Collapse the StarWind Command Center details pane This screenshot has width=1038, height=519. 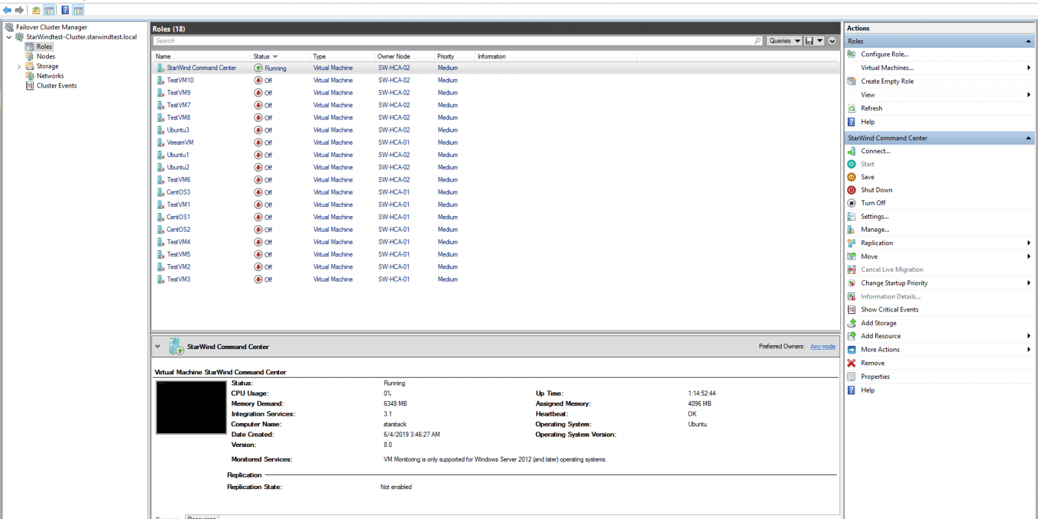click(x=158, y=346)
